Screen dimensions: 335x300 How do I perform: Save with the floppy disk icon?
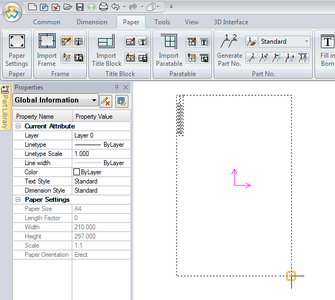[80, 7]
